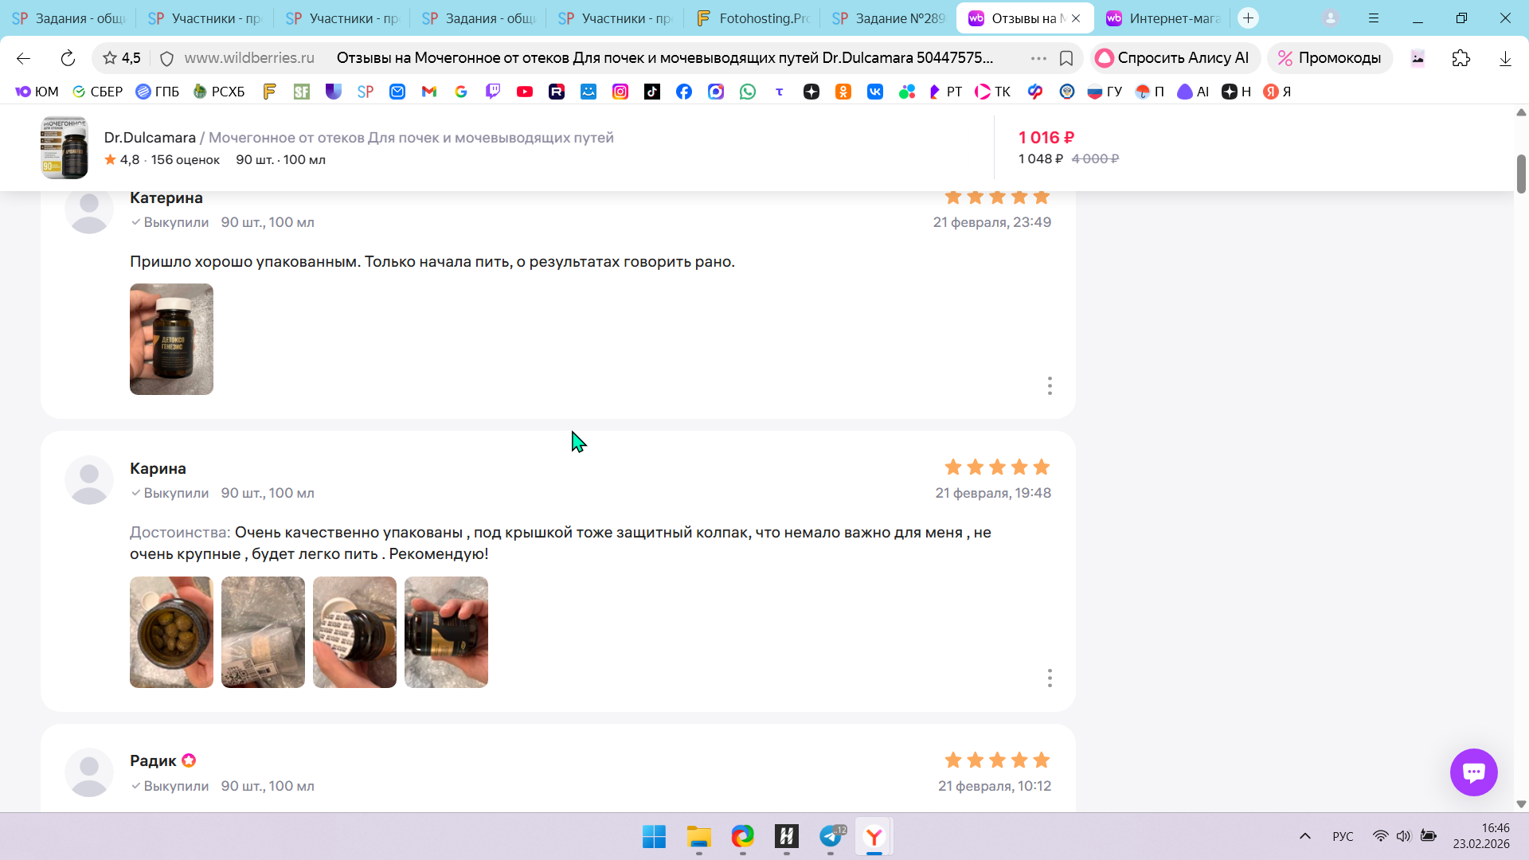Open the Instagram bookmark icon
Image resolution: width=1529 pixels, height=860 pixels.
coord(620,92)
